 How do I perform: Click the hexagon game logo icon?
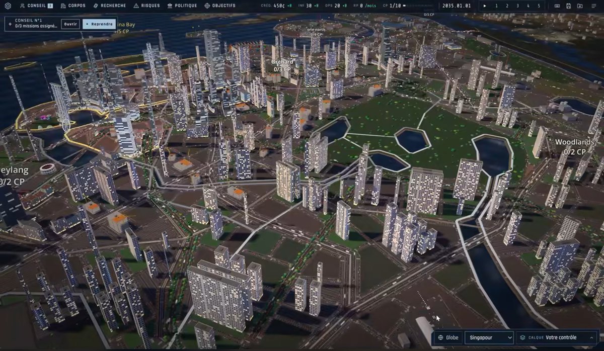point(7,6)
